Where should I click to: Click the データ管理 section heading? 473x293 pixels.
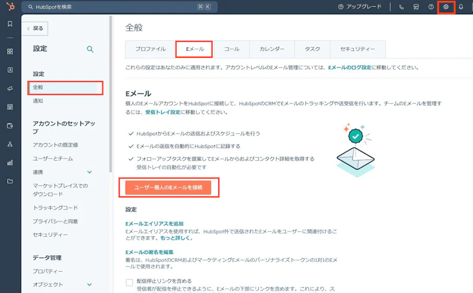click(47, 258)
